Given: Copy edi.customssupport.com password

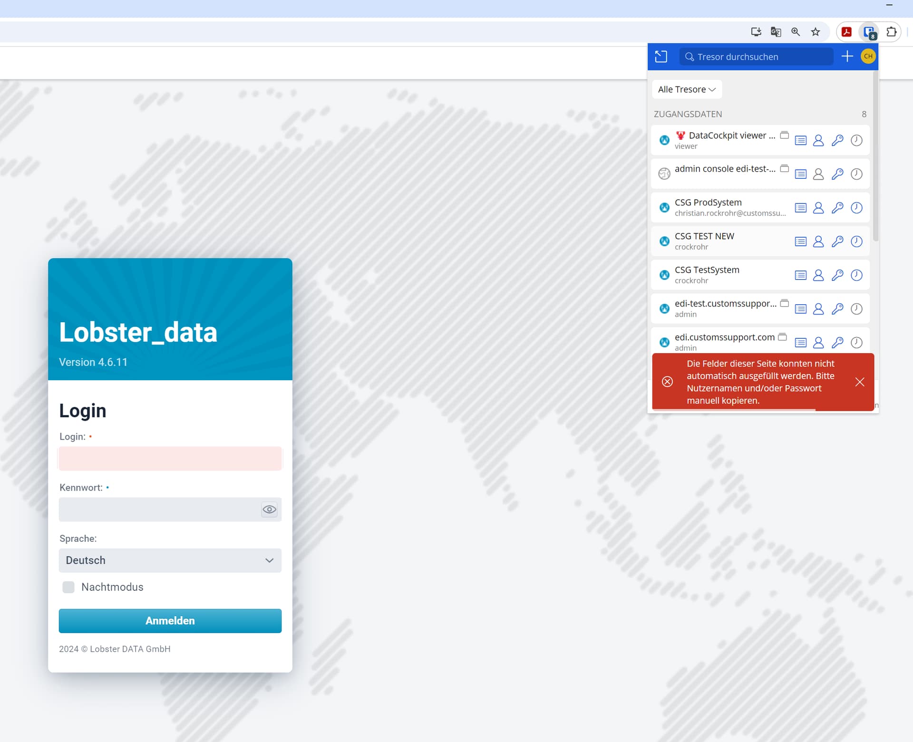Looking at the screenshot, I should 837,343.
